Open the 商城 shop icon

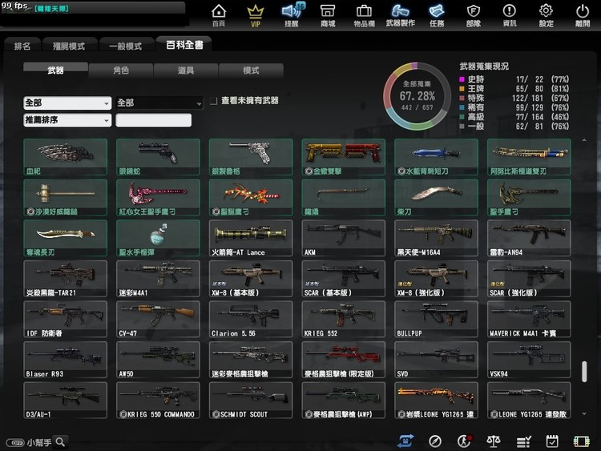click(x=328, y=14)
